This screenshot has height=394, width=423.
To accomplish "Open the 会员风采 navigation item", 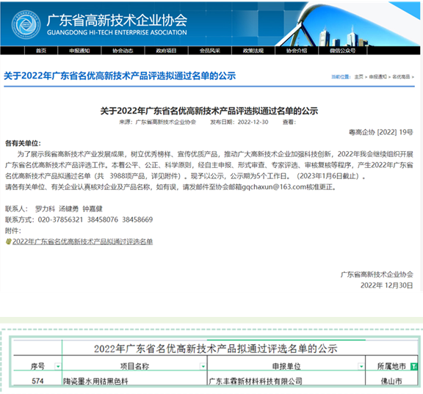I will (x=209, y=51).
